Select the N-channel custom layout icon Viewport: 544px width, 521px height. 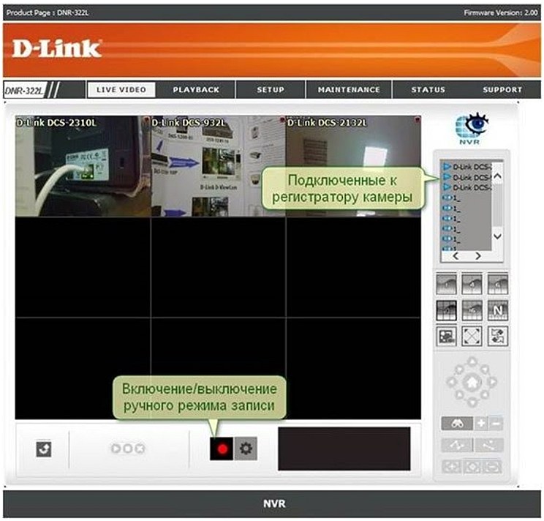498,310
